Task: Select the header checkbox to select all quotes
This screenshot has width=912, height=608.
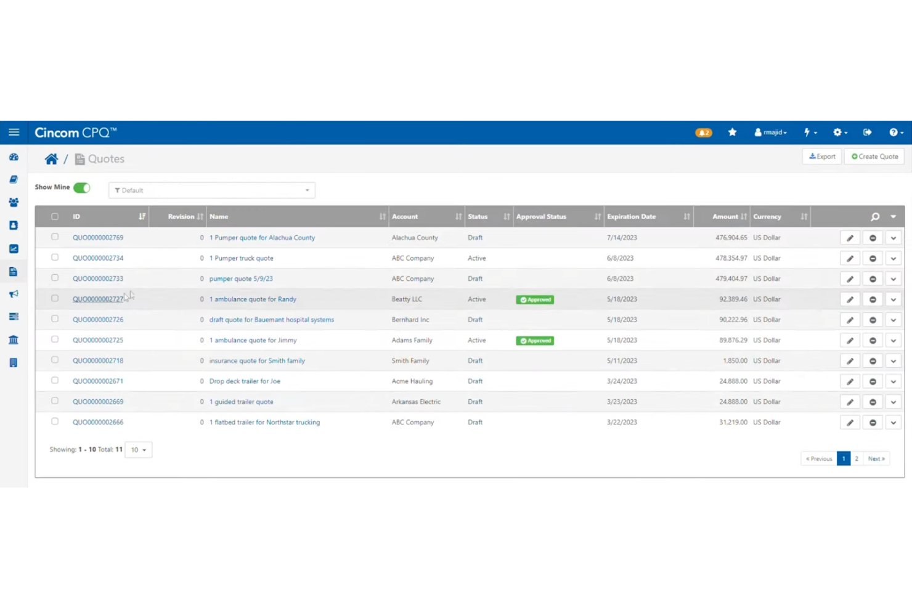Action: click(x=55, y=216)
